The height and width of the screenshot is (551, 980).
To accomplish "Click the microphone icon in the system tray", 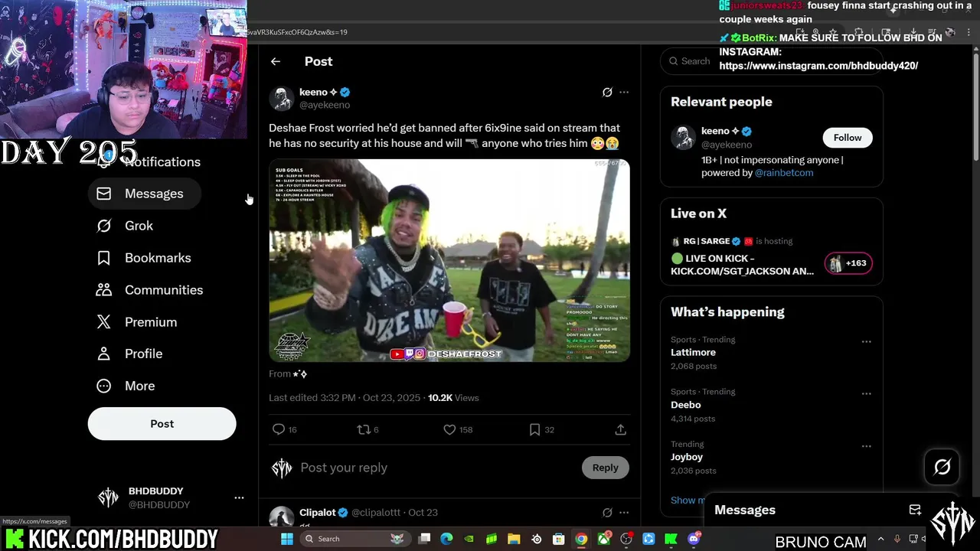I will (897, 539).
